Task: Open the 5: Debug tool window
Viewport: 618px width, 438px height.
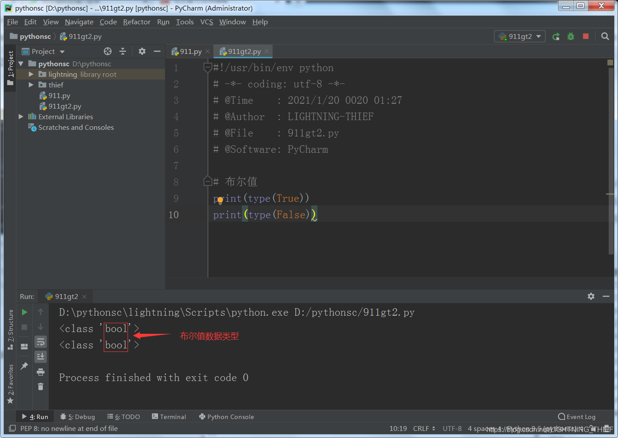Action: [x=78, y=416]
